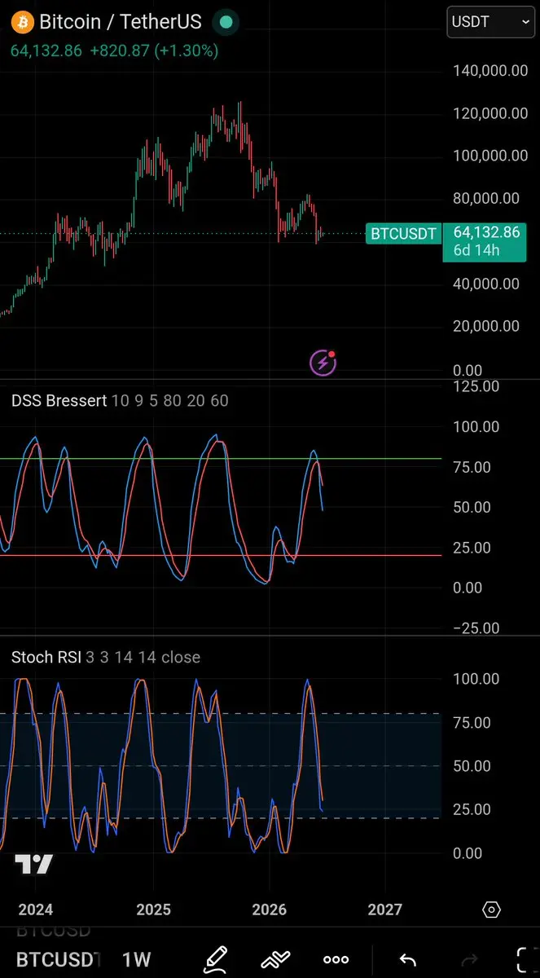540x978 pixels.
Task: Open the purple lightning alert icon
Action: 323,362
